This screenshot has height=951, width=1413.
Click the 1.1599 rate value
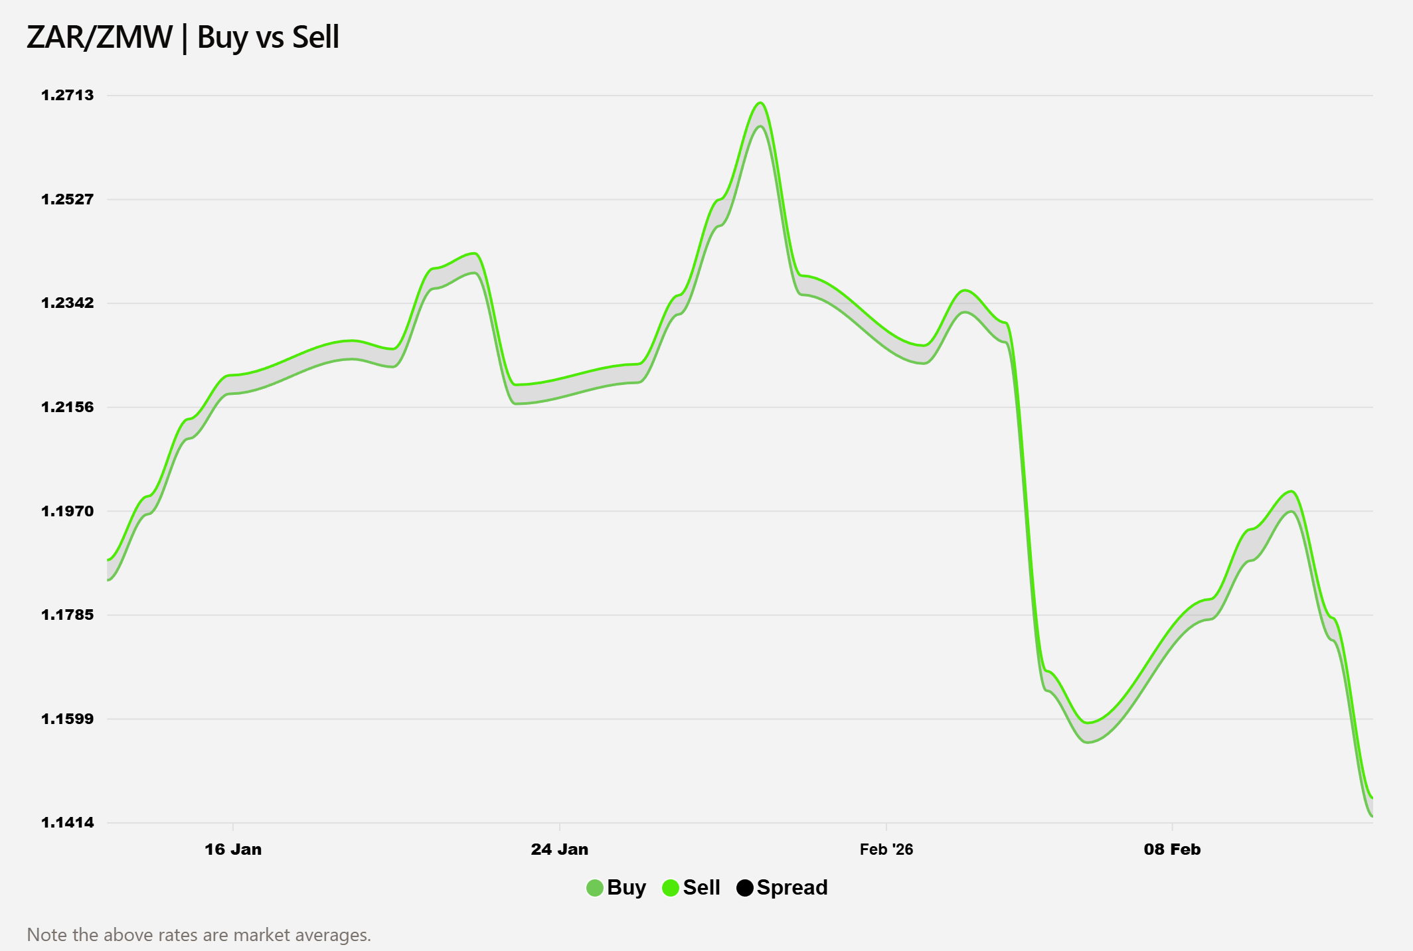(68, 719)
